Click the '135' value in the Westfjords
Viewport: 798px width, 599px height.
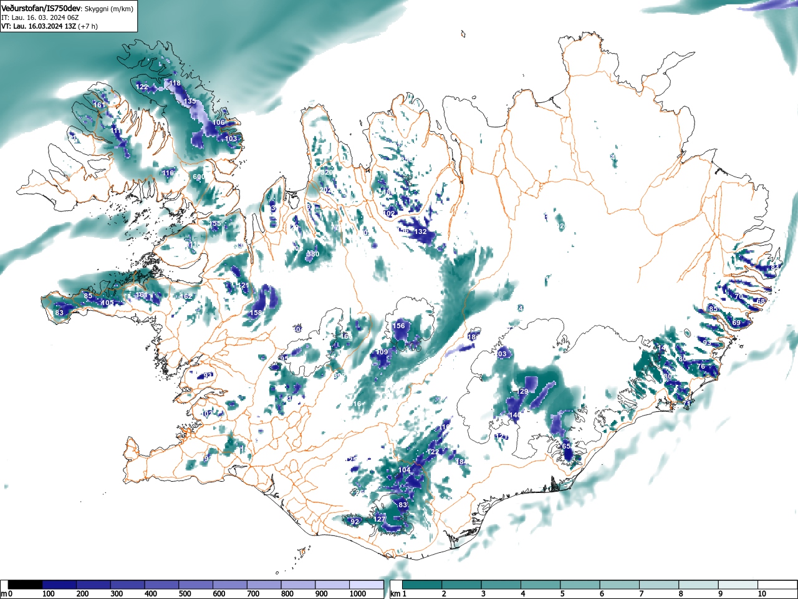pyautogui.click(x=190, y=101)
